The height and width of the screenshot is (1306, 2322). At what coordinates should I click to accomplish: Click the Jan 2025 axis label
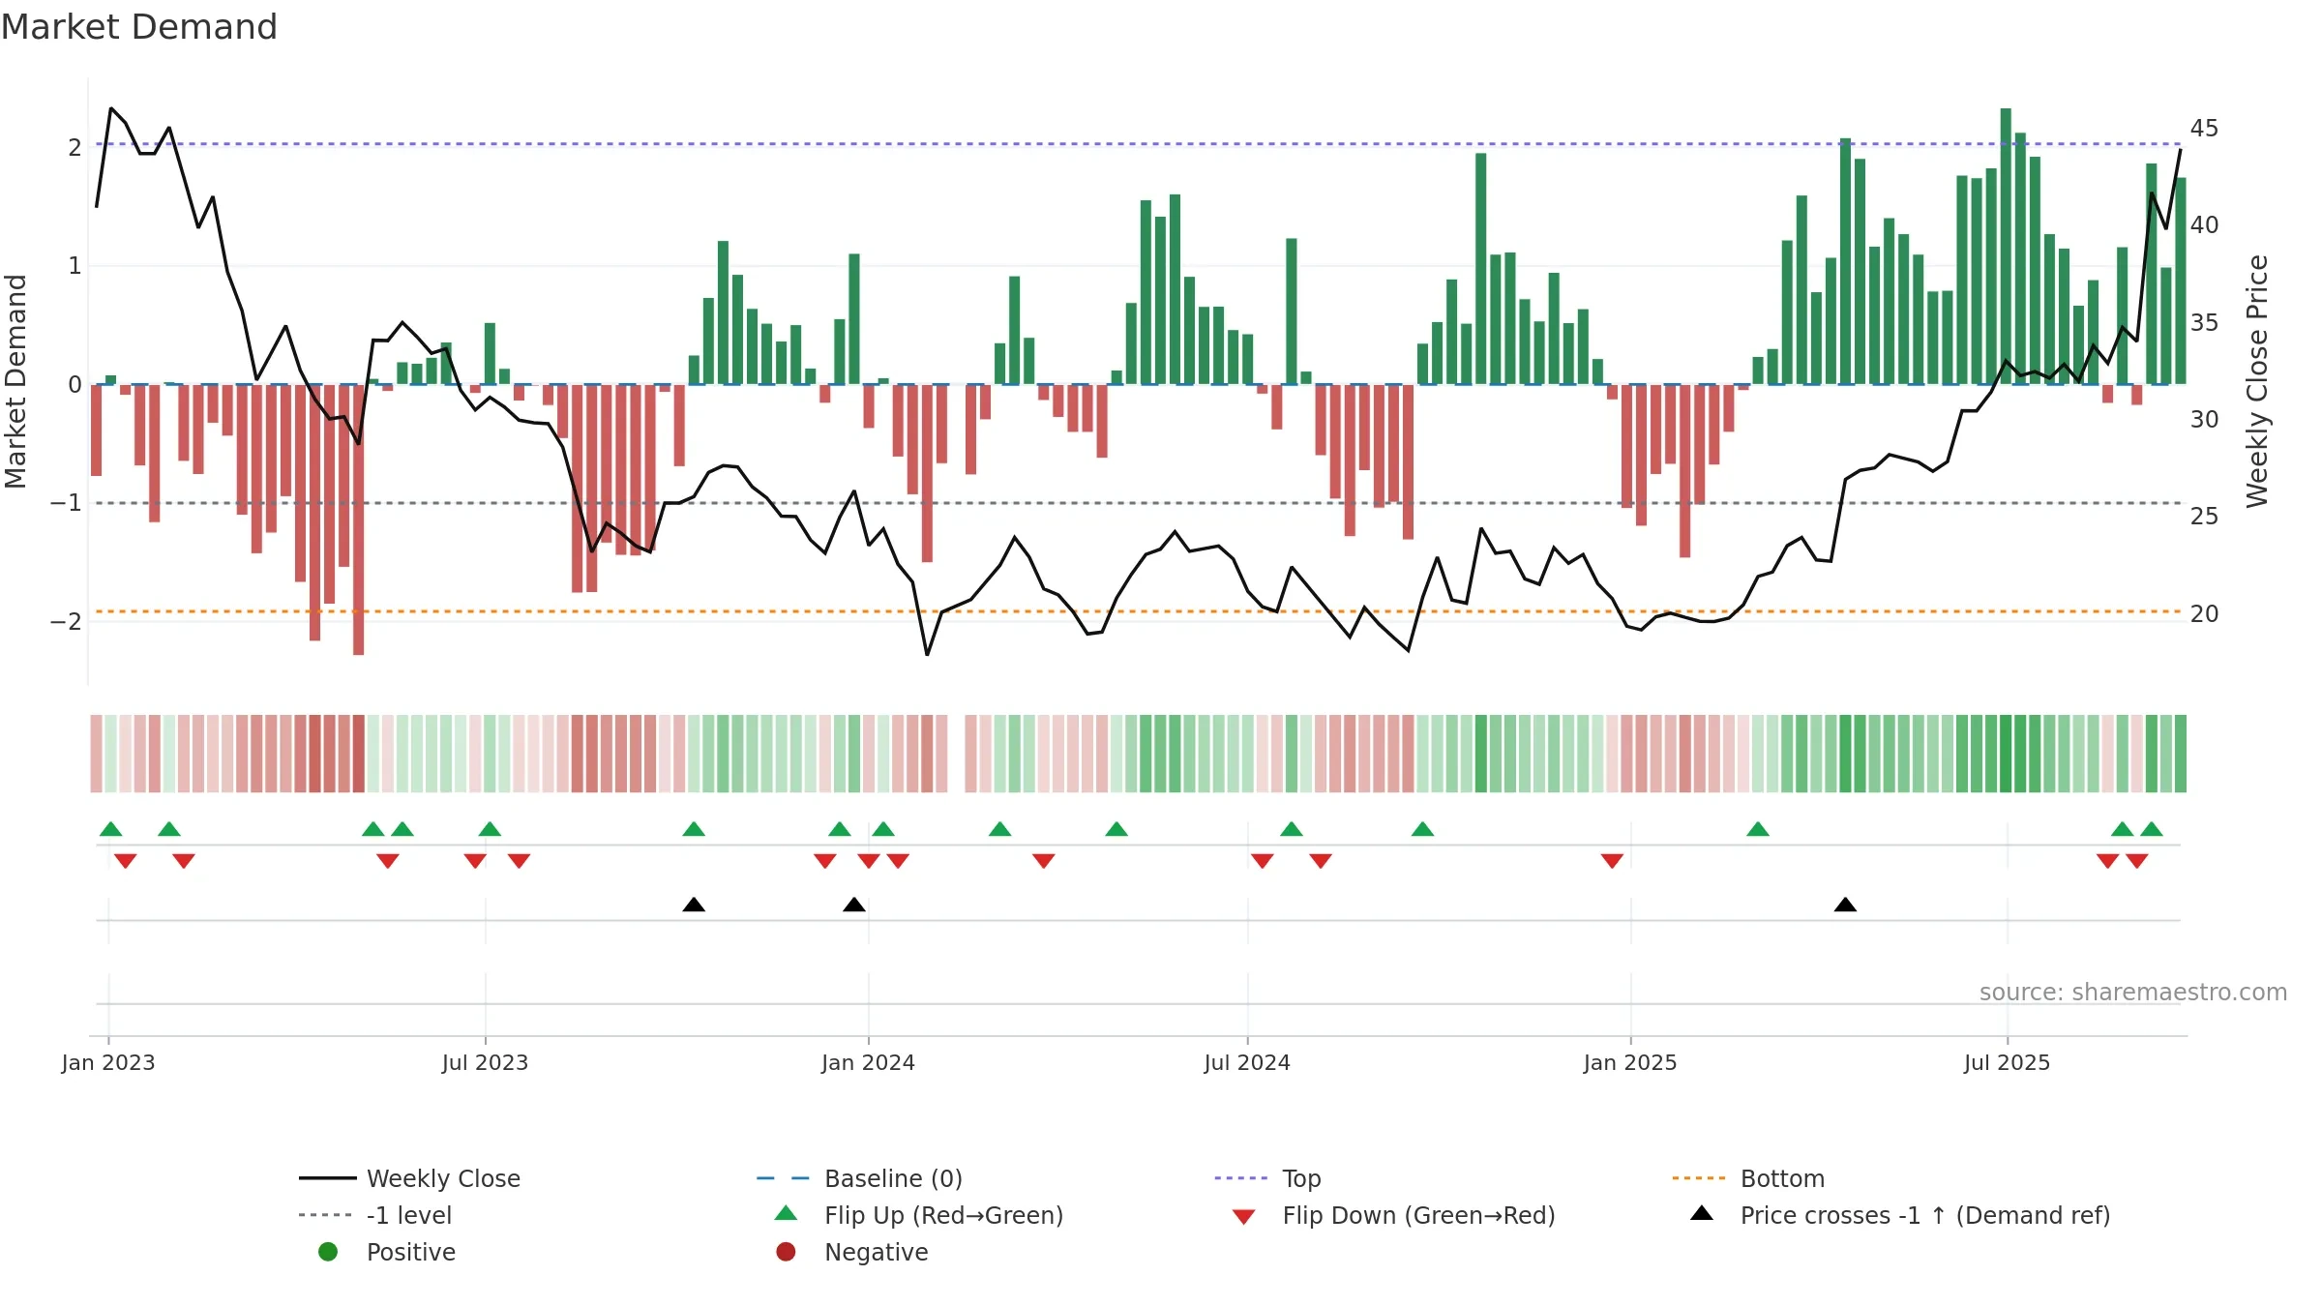pos(1630,1062)
